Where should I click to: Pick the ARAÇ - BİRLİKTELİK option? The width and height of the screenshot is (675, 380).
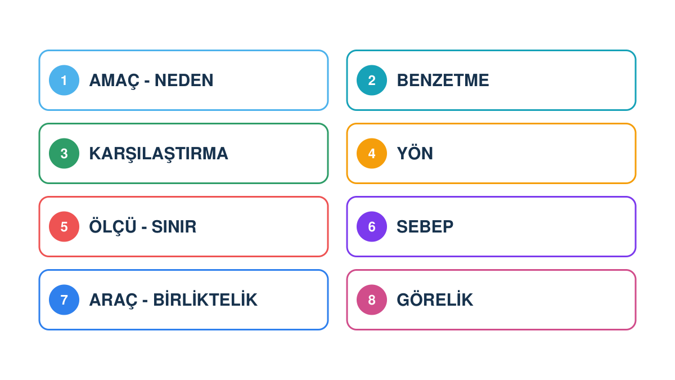[x=183, y=300]
